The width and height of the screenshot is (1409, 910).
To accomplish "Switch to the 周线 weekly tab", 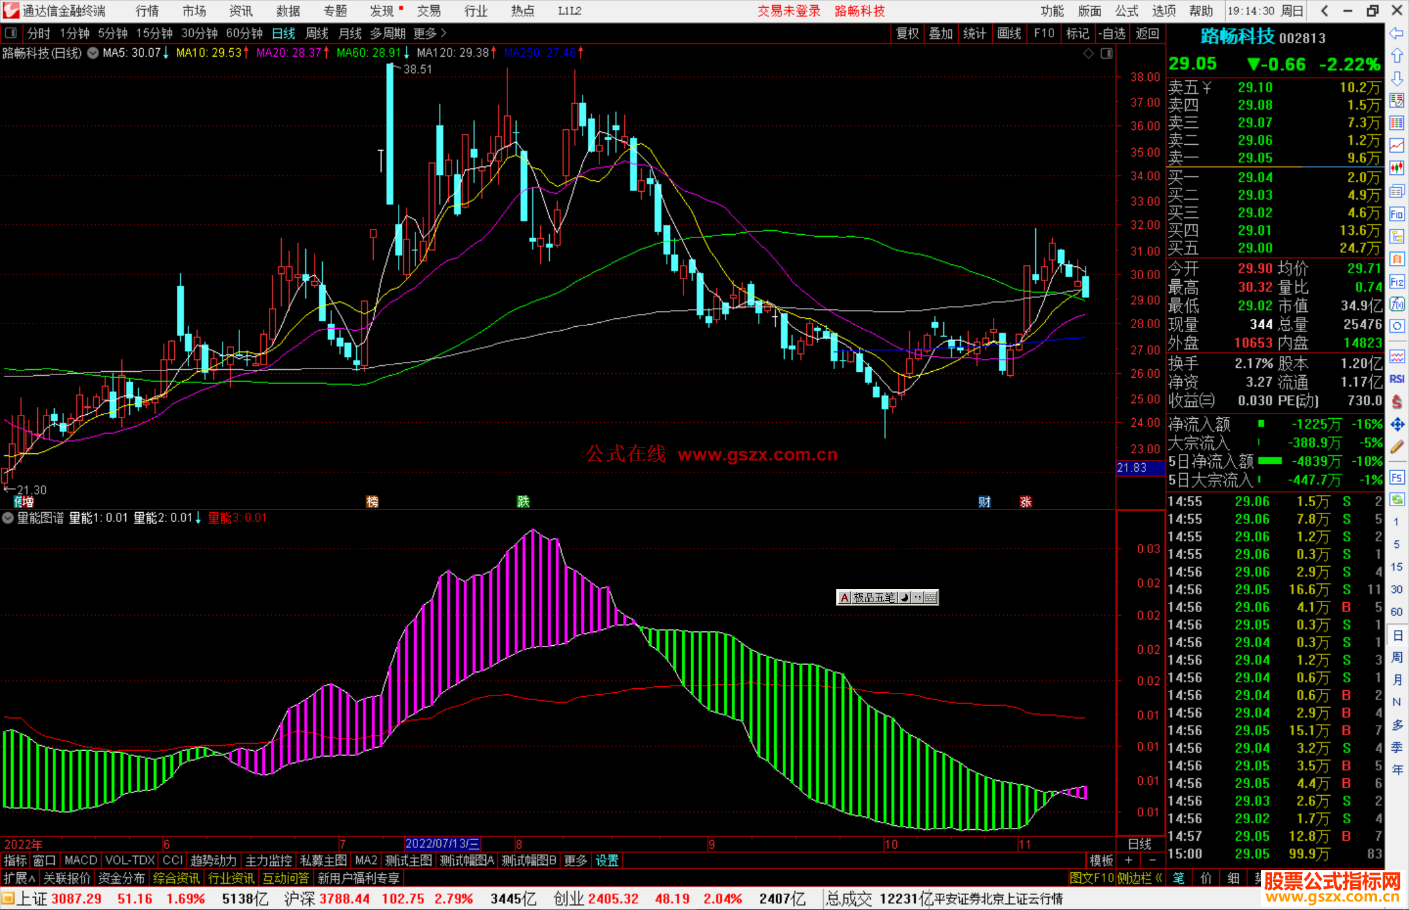I will tap(316, 33).
